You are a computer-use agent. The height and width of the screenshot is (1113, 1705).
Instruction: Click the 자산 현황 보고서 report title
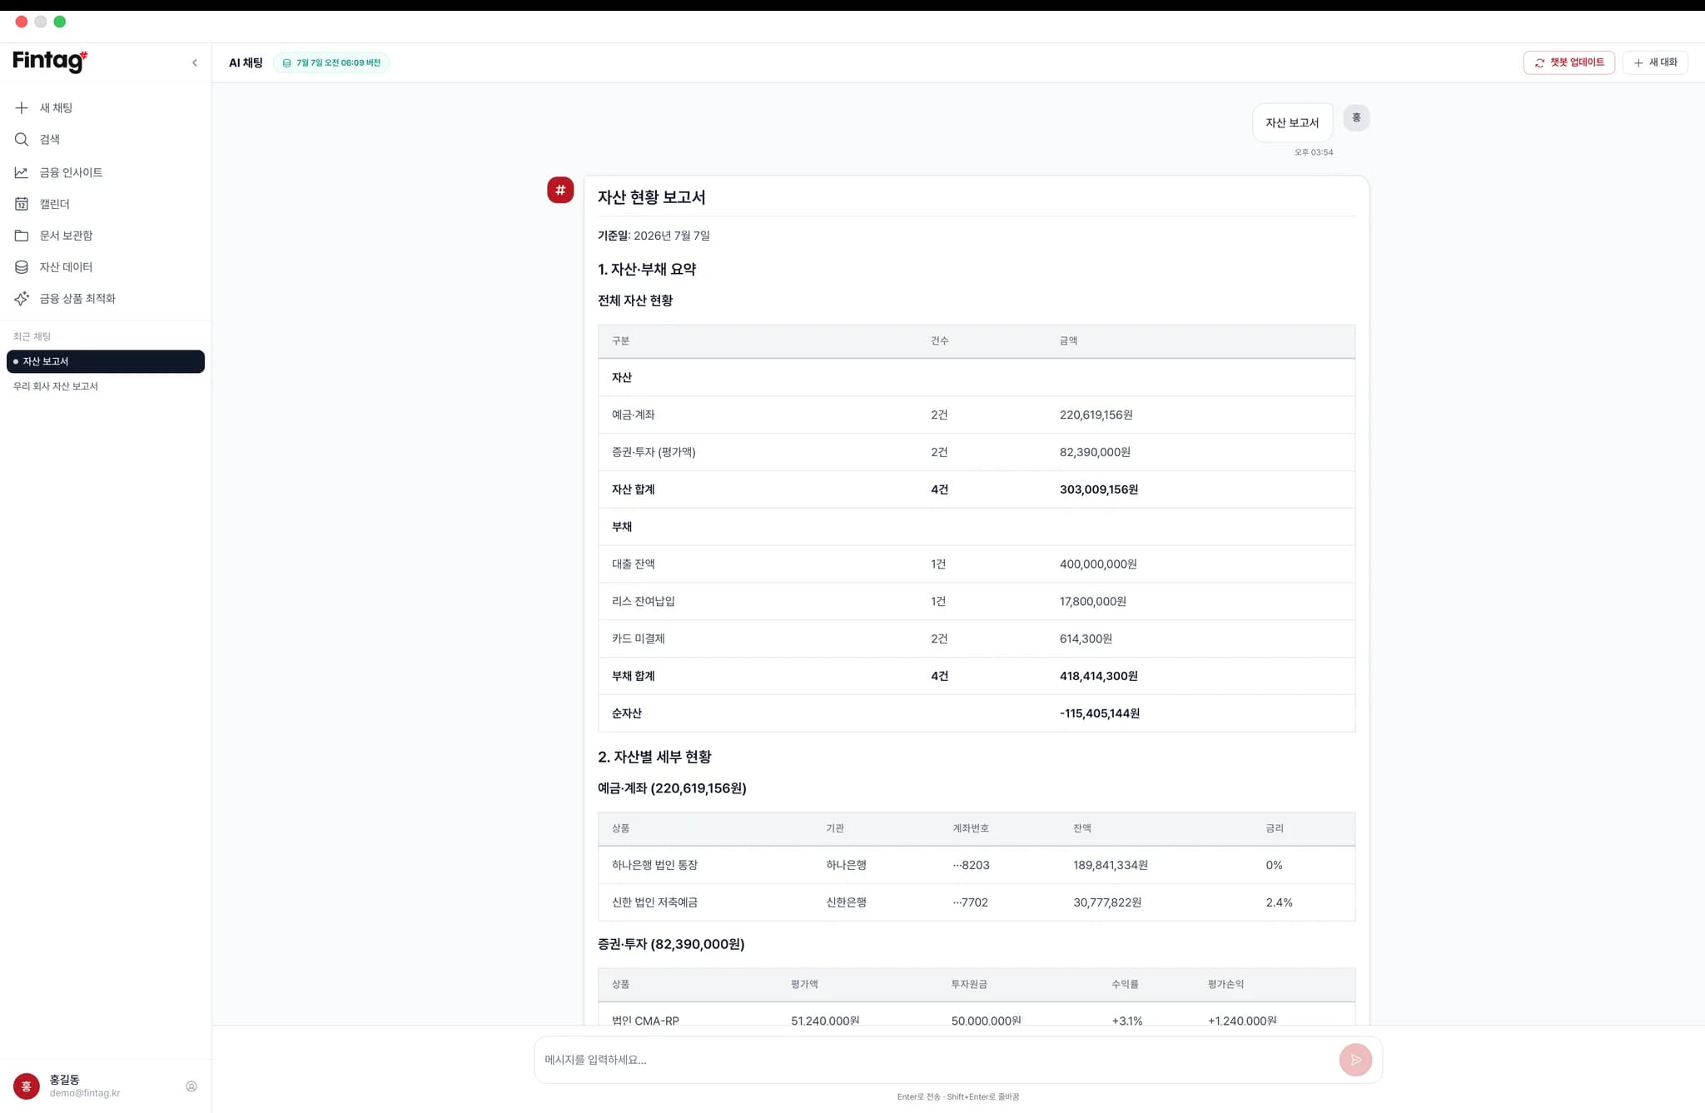tap(651, 197)
